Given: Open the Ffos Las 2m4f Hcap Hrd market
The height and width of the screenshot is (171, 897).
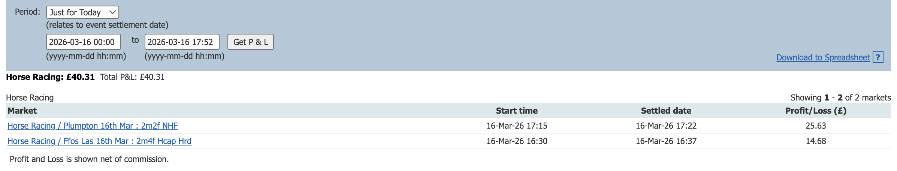Looking at the screenshot, I should click(x=99, y=141).
